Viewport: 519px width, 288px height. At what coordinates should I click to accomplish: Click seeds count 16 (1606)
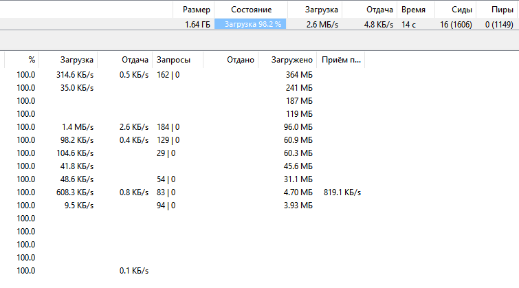click(456, 25)
